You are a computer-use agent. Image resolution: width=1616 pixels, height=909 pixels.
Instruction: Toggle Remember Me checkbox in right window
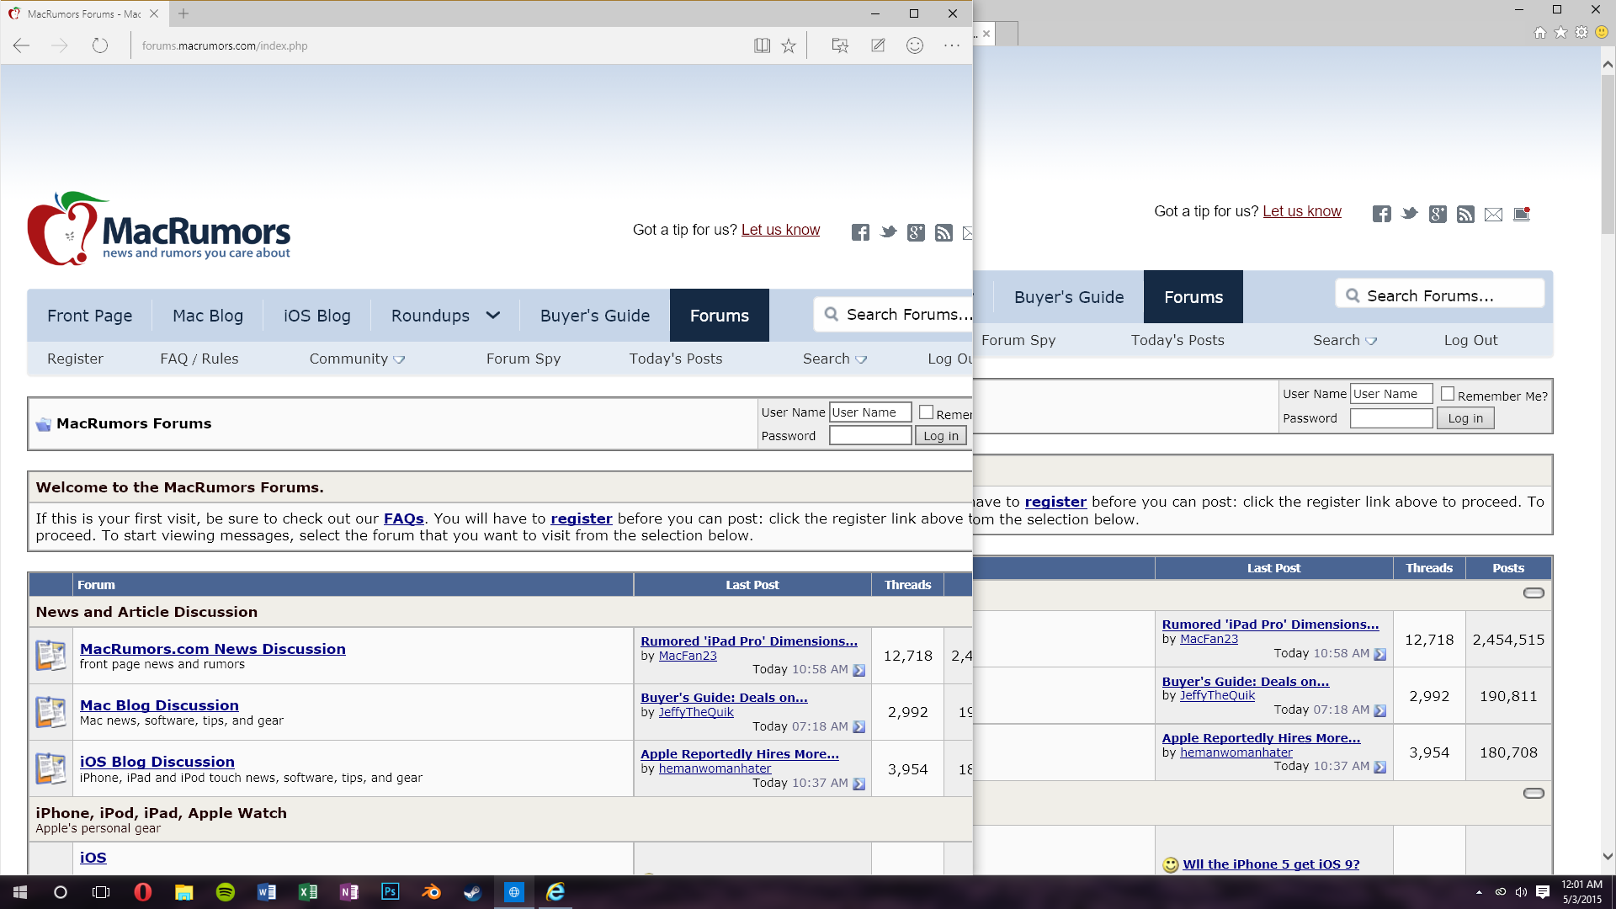tap(1448, 394)
